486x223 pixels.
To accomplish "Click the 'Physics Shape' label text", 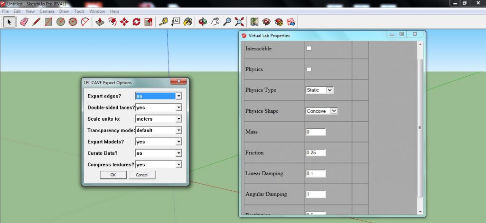I will click(262, 111).
